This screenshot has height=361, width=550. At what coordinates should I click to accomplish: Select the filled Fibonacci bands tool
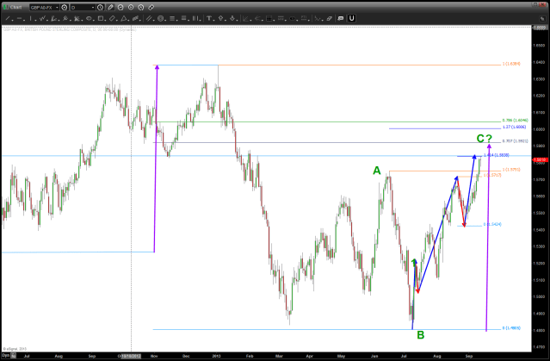coord(184,18)
